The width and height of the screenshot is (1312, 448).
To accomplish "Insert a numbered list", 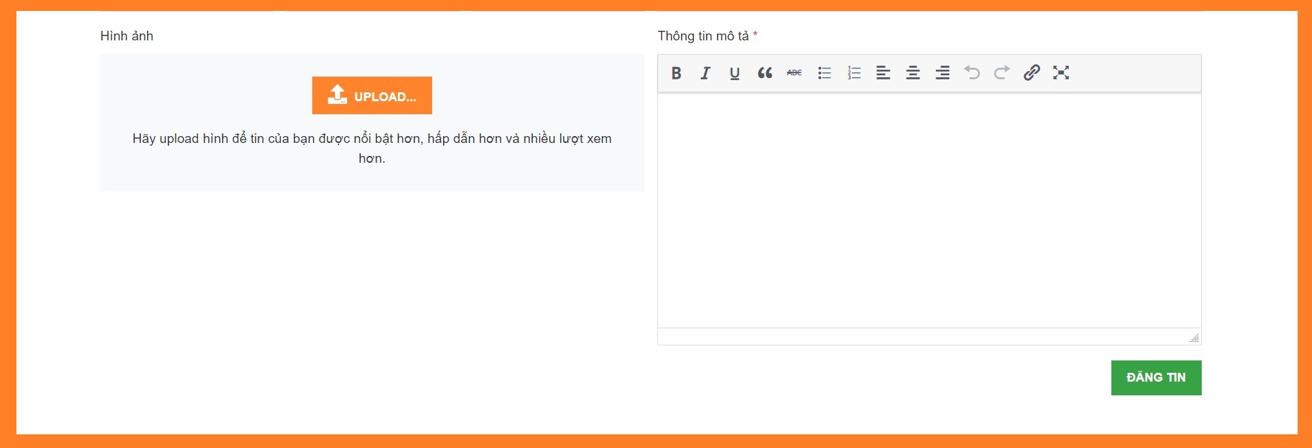I will [x=854, y=73].
